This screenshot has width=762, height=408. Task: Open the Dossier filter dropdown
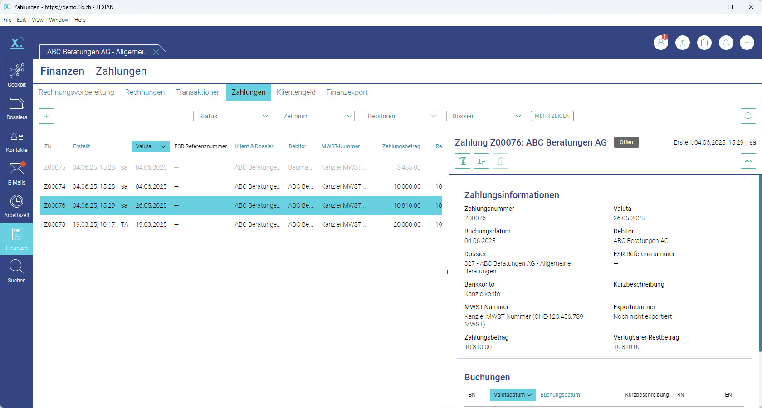[x=485, y=116]
